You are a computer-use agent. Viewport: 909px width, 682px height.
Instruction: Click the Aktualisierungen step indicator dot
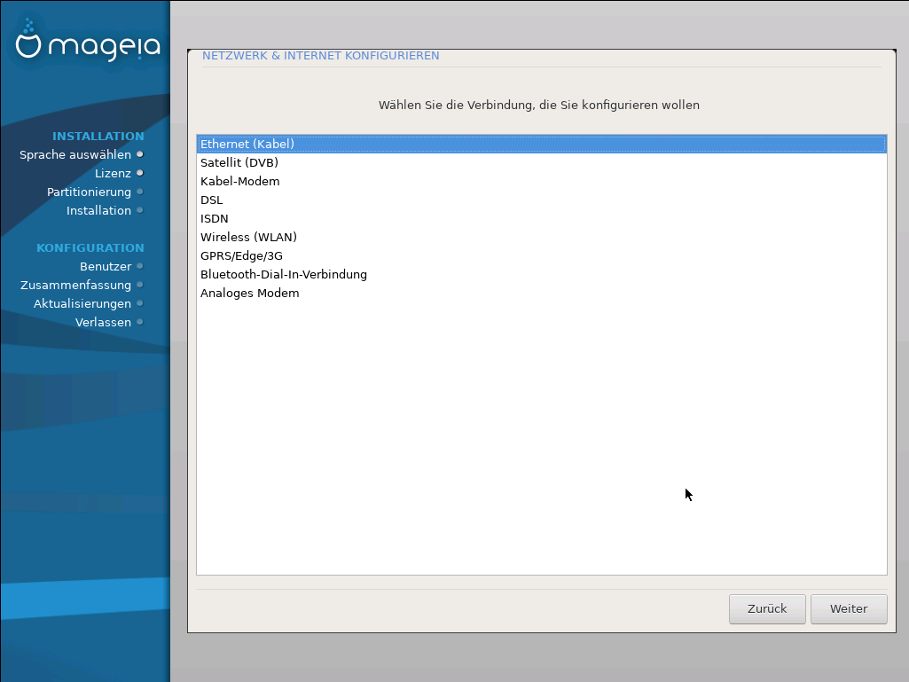click(x=140, y=303)
